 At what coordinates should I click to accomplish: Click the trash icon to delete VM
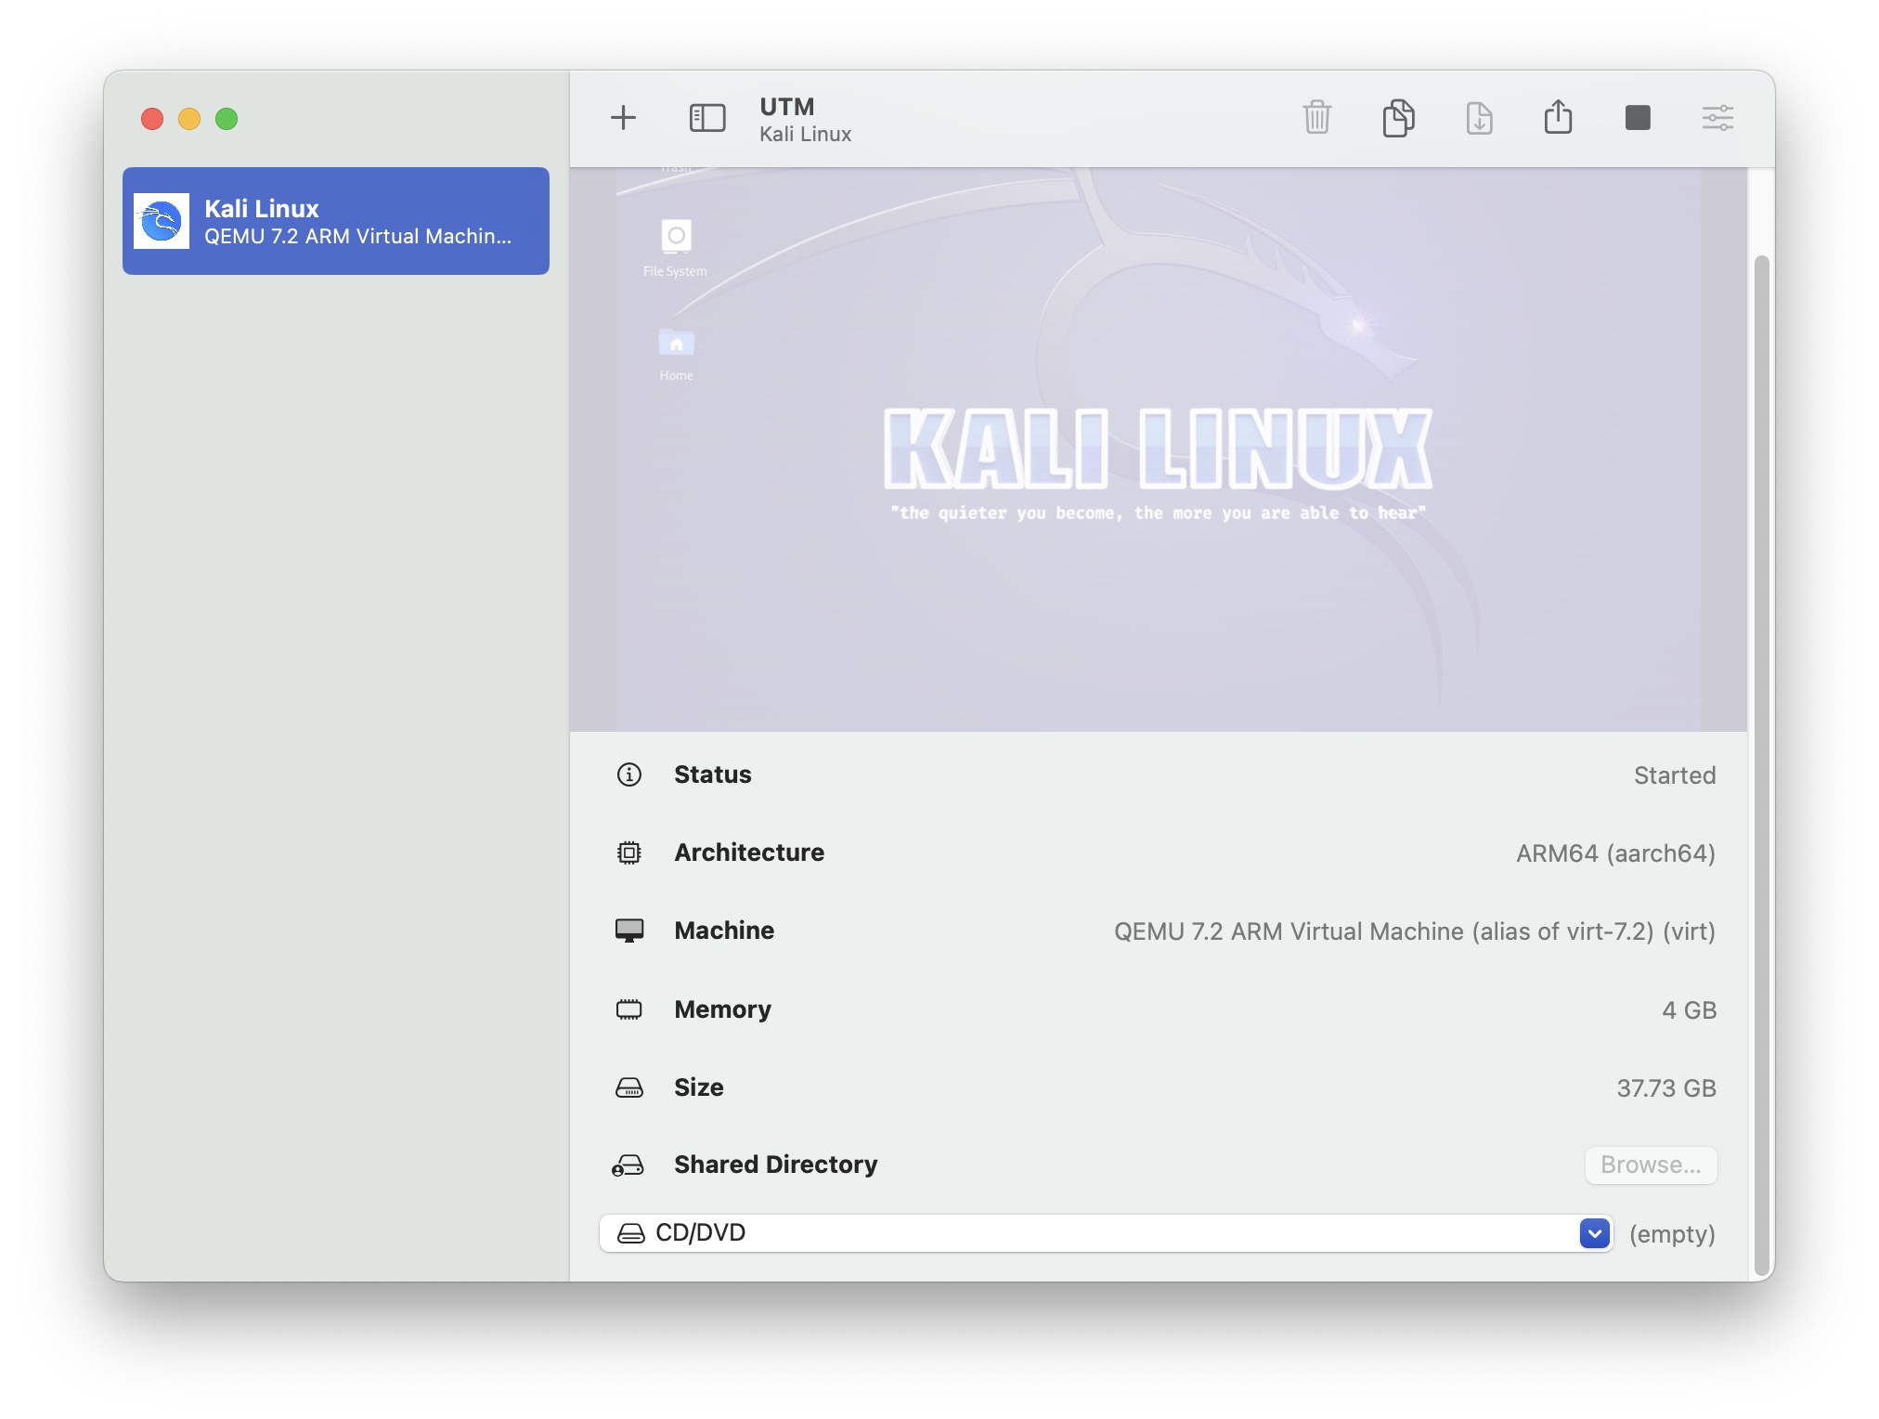(1316, 118)
